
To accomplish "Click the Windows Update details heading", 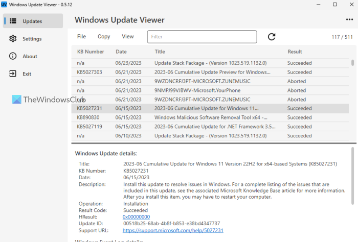I will pyautogui.click(x=106, y=154).
